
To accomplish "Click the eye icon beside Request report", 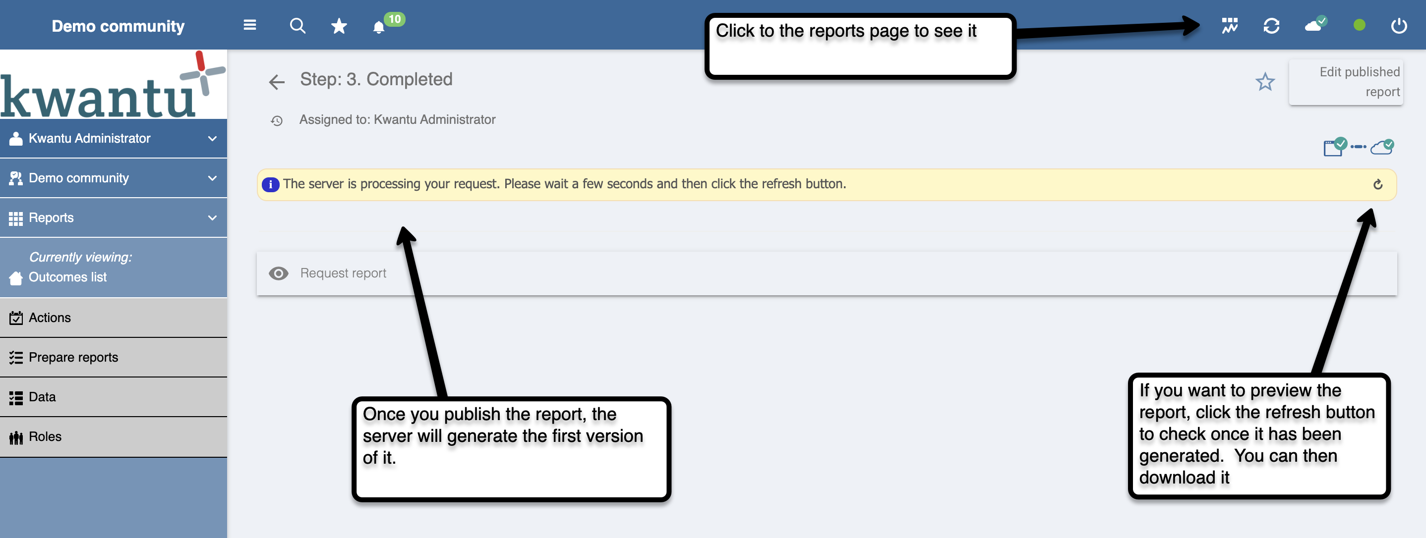I will pyautogui.click(x=279, y=273).
